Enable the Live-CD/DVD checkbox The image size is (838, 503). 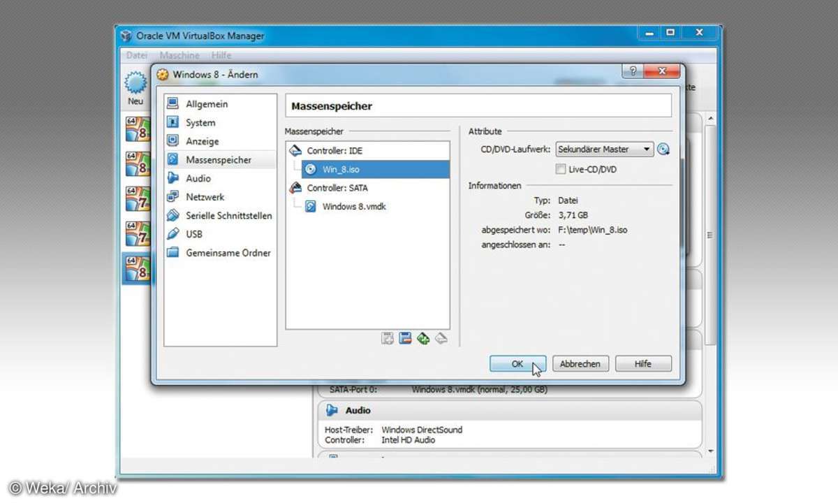click(560, 169)
